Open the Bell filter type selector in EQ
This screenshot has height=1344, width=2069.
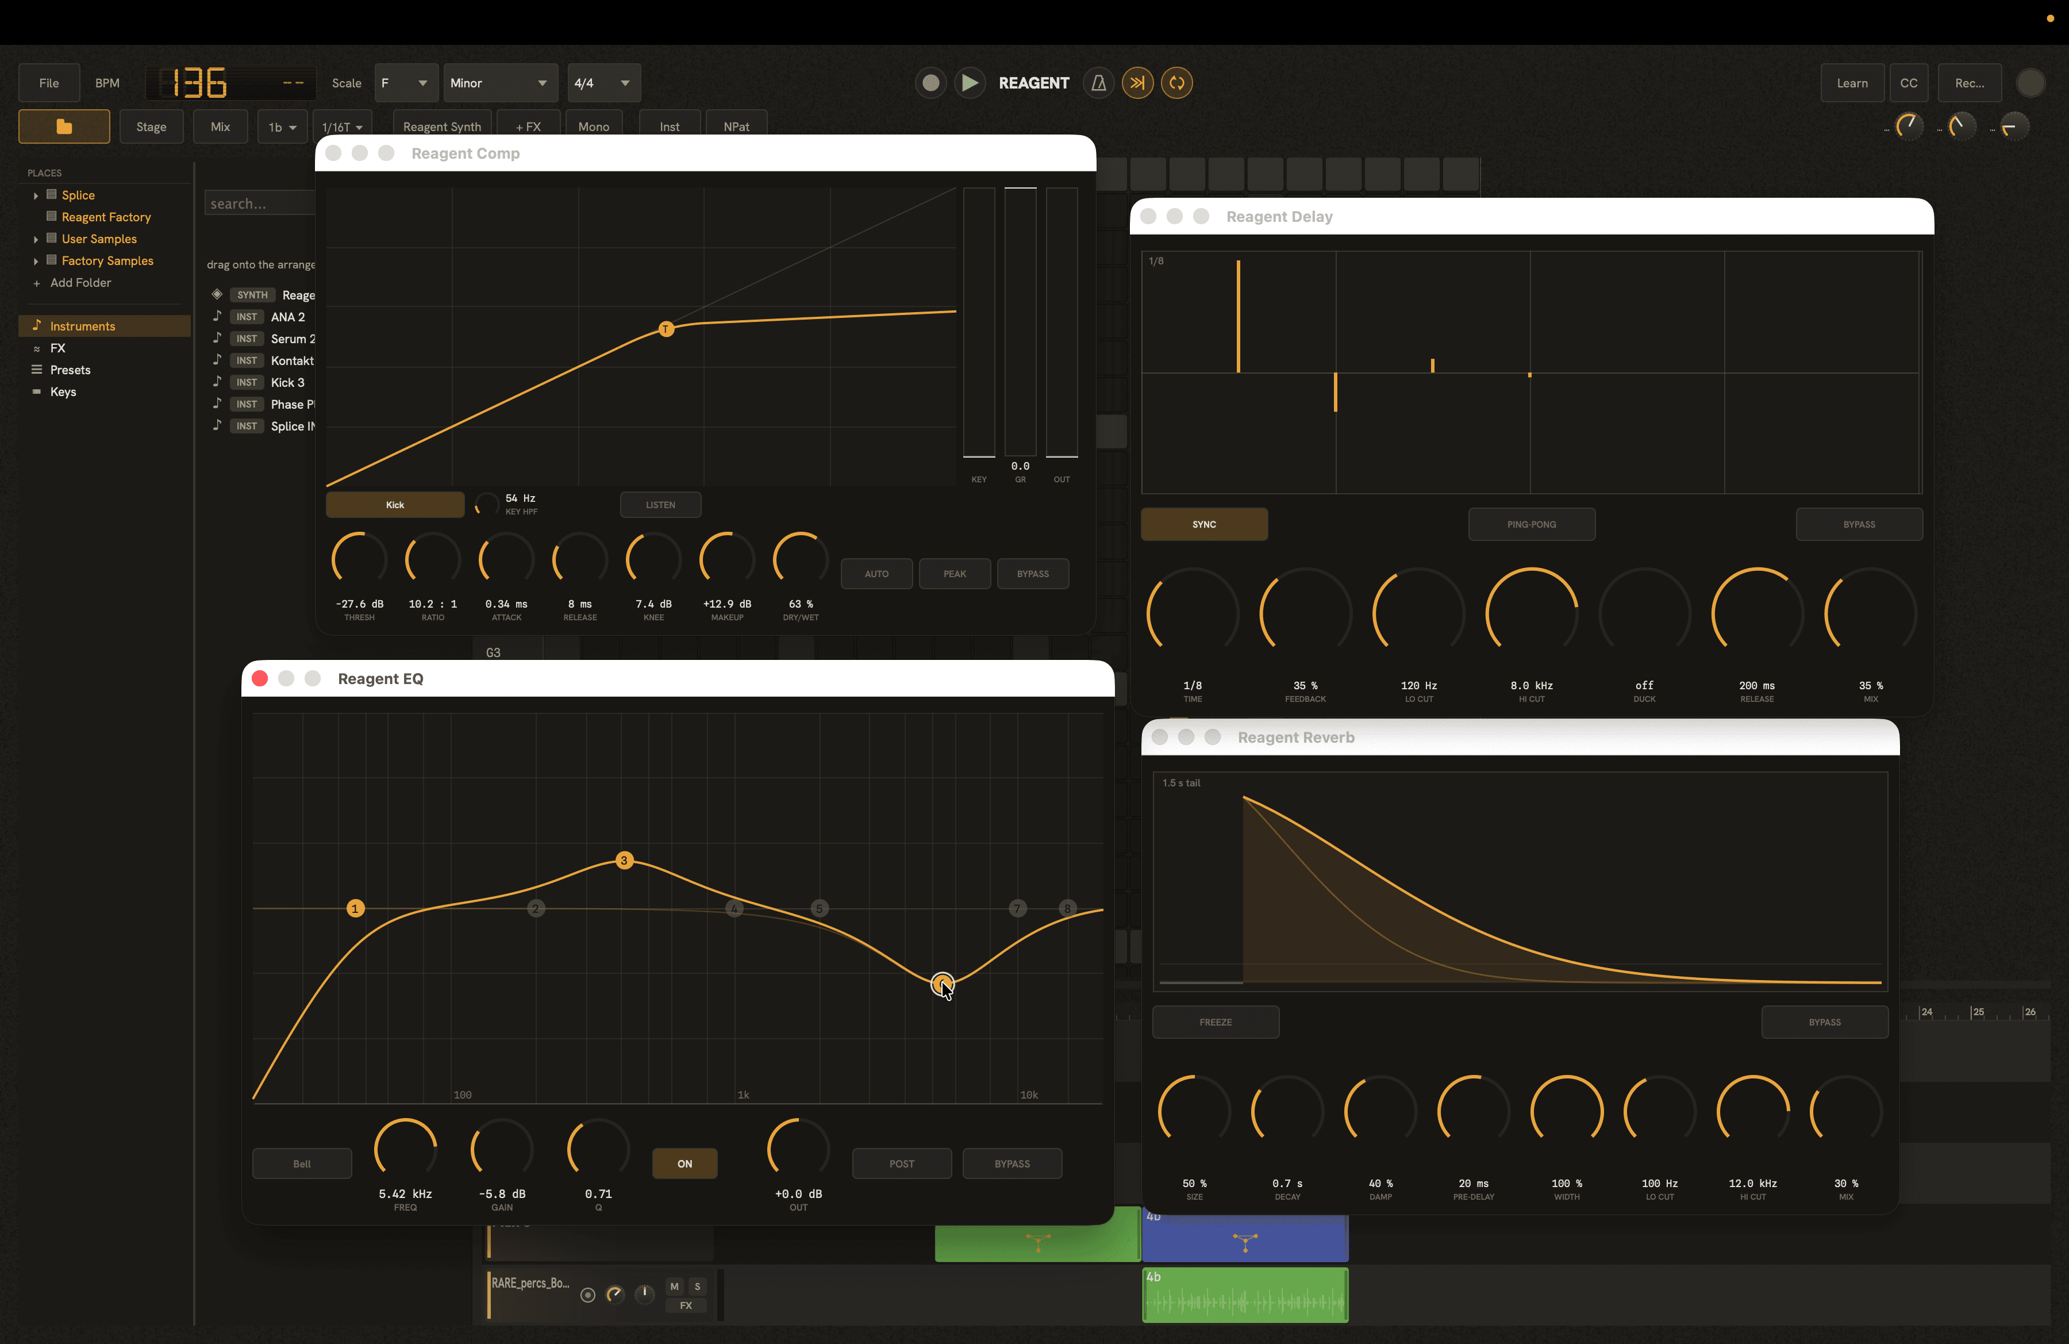pos(302,1164)
